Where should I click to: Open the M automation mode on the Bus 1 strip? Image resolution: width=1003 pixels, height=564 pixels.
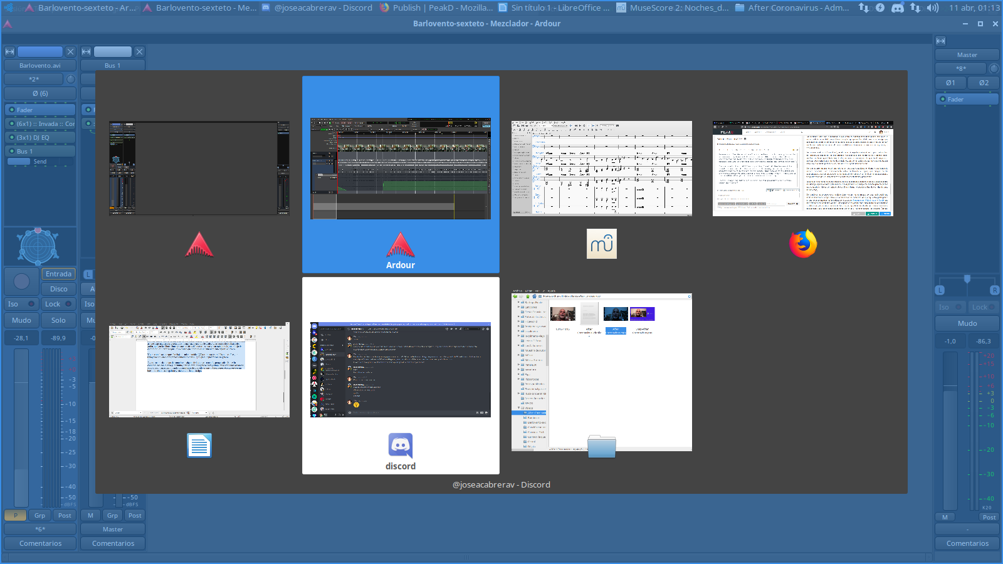coord(90,515)
